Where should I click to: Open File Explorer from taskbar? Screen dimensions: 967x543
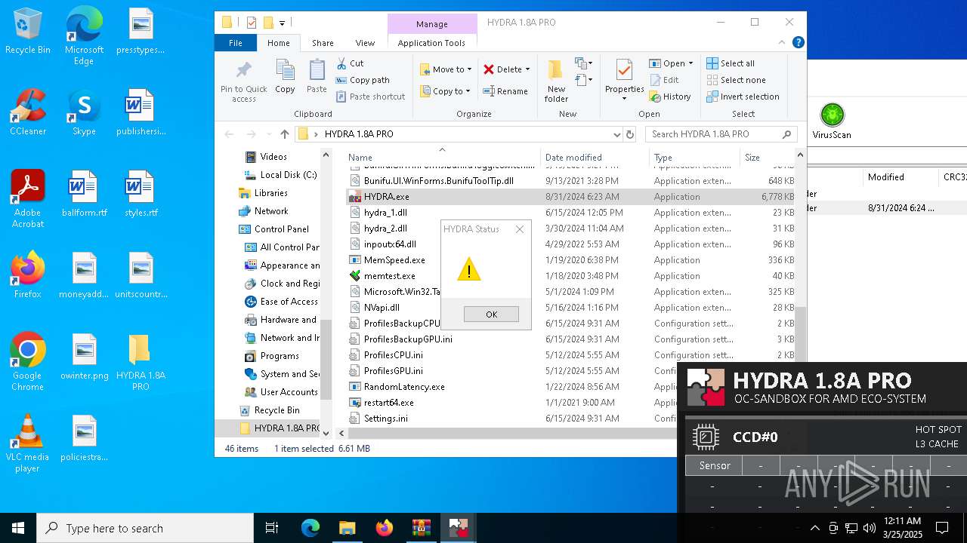347,528
